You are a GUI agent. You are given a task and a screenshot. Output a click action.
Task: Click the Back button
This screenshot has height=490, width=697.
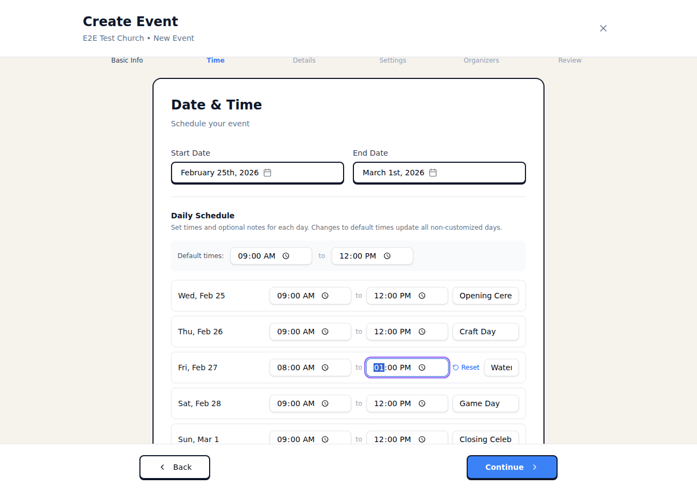pos(174,467)
